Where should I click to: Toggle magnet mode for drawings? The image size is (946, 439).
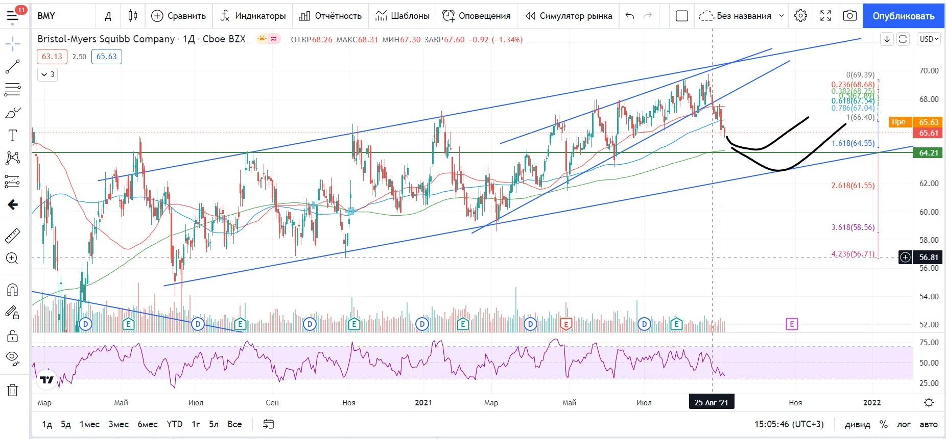pyautogui.click(x=13, y=290)
